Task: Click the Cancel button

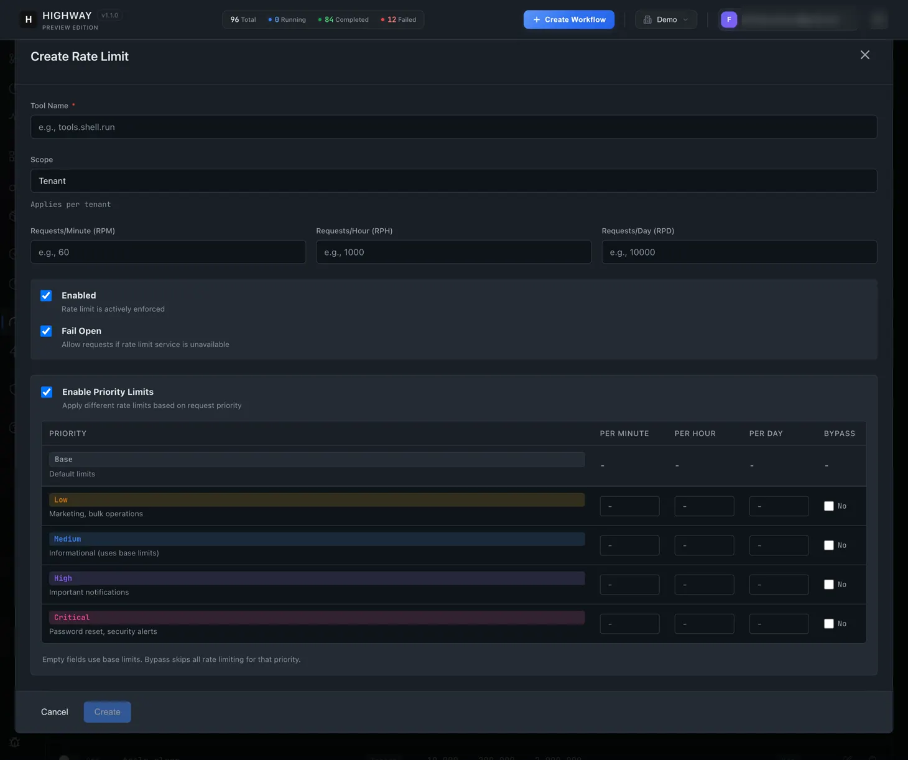Action: pos(55,712)
